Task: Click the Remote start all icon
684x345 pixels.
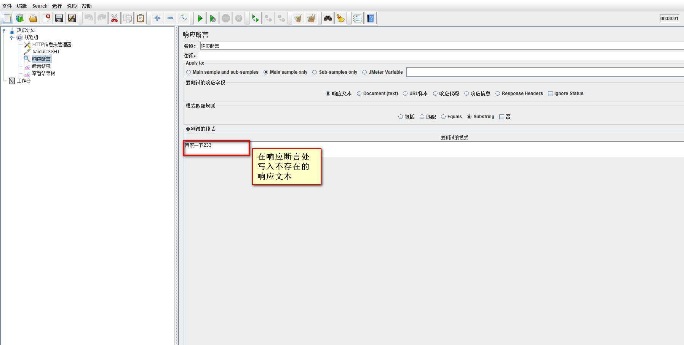Action: click(x=255, y=18)
